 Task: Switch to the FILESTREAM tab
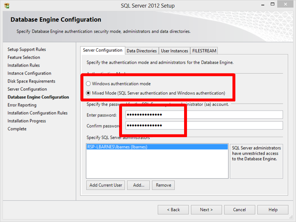(x=204, y=51)
